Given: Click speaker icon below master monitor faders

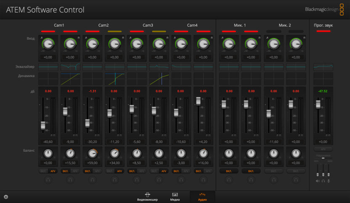Looking at the screenshot, I should [x=318, y=181].
